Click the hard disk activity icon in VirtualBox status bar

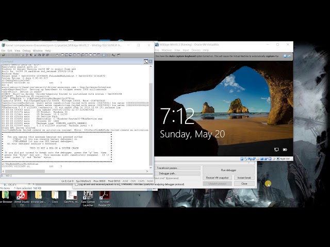click(x=242, y=159)
